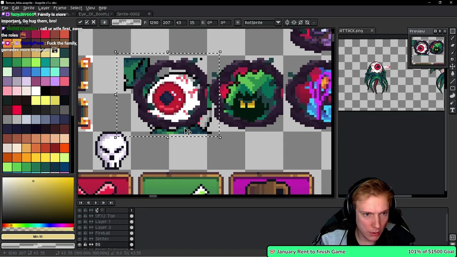Image resolution: width=457 pixels, height=257 pixels.
Task: Toggle visibility of Layer 1
Action: pyautogui.click(x=80, y=222)
